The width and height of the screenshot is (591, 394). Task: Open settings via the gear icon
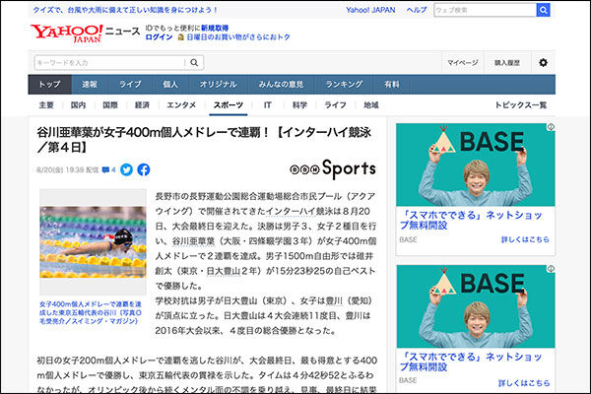543,63
